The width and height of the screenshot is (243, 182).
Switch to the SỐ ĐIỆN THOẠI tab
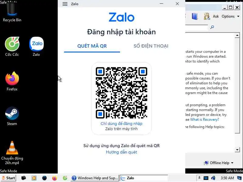coord(151,46)
